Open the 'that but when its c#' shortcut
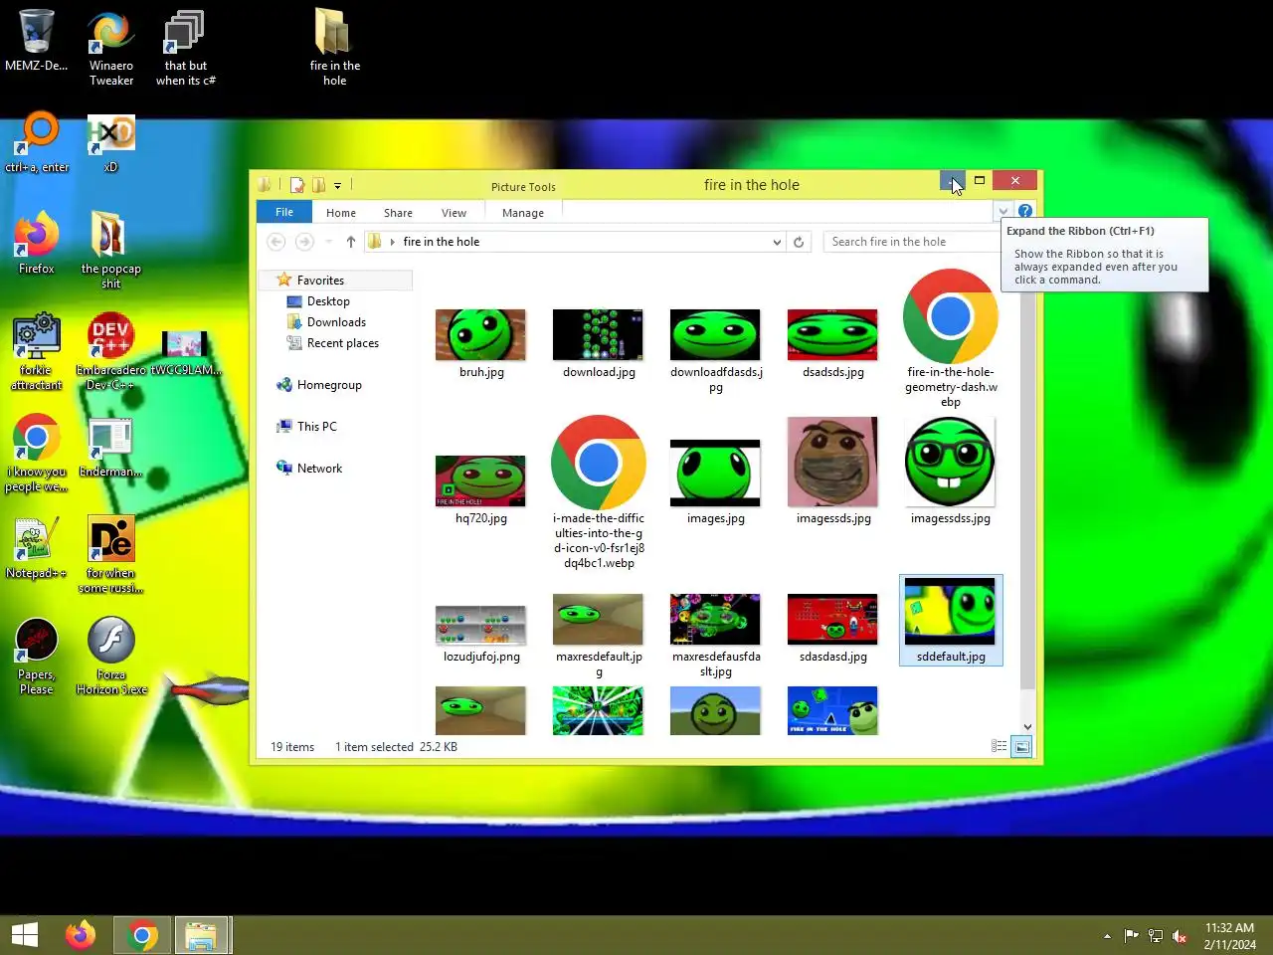Image resolution: width=1273 pixels, height=955 pixels. [x=186, y=48]
